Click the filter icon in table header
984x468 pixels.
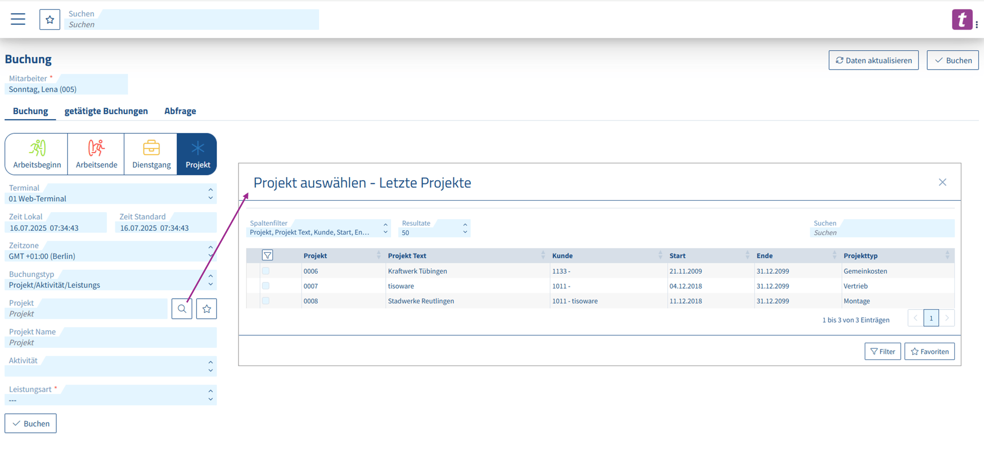(268, 255)
